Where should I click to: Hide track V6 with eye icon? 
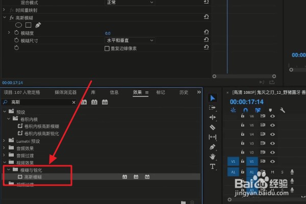point(273,116)
